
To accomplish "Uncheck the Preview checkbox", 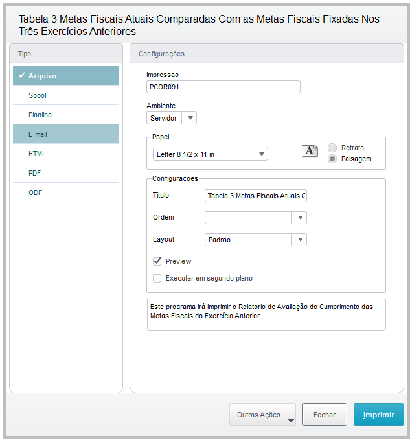I will click(x=157, y=261).
